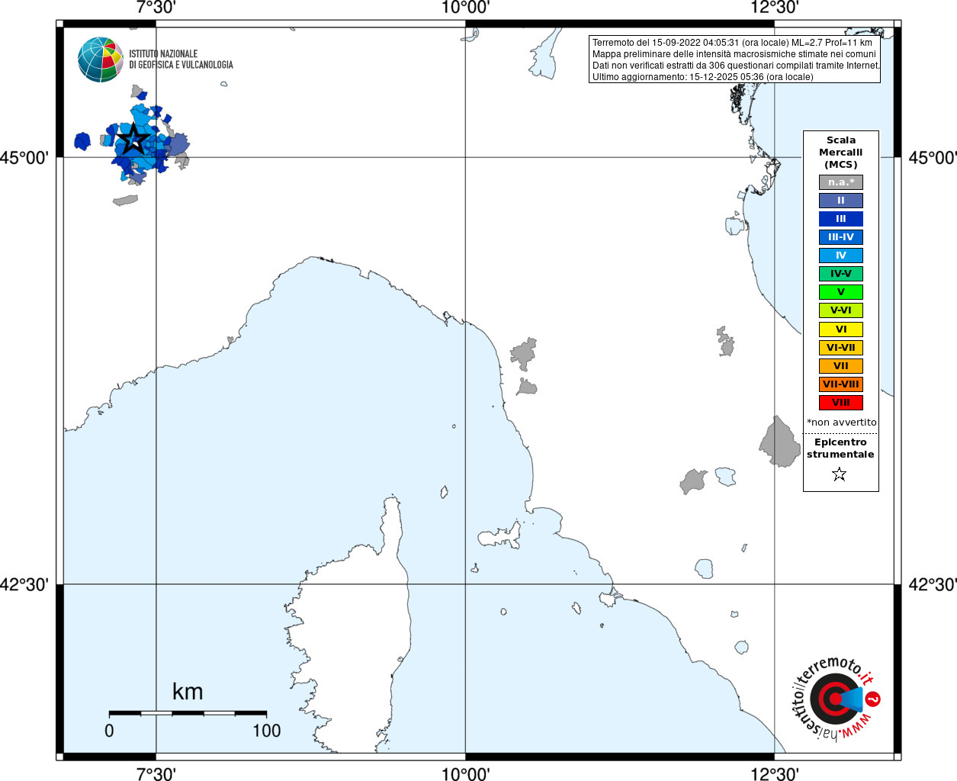The height and width of the screenshot is (781, 957).
Task: Click the top 10°00' longitude label
Action: (465, 8)
